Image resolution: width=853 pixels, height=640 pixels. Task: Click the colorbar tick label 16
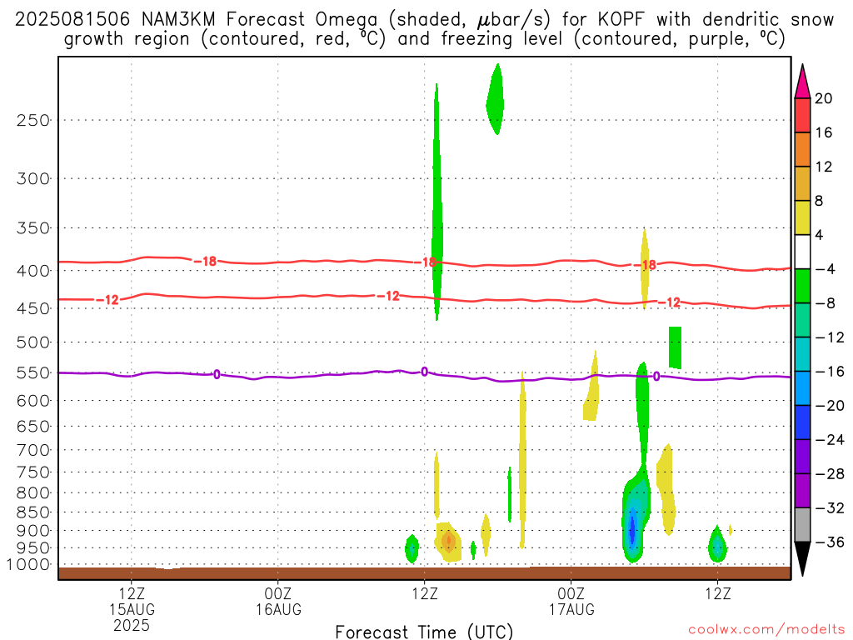tap(824, 132)
